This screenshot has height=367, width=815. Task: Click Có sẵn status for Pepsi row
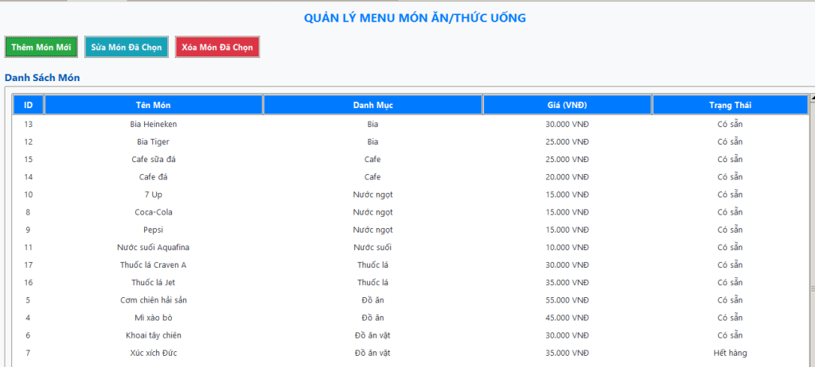point(730,230)
